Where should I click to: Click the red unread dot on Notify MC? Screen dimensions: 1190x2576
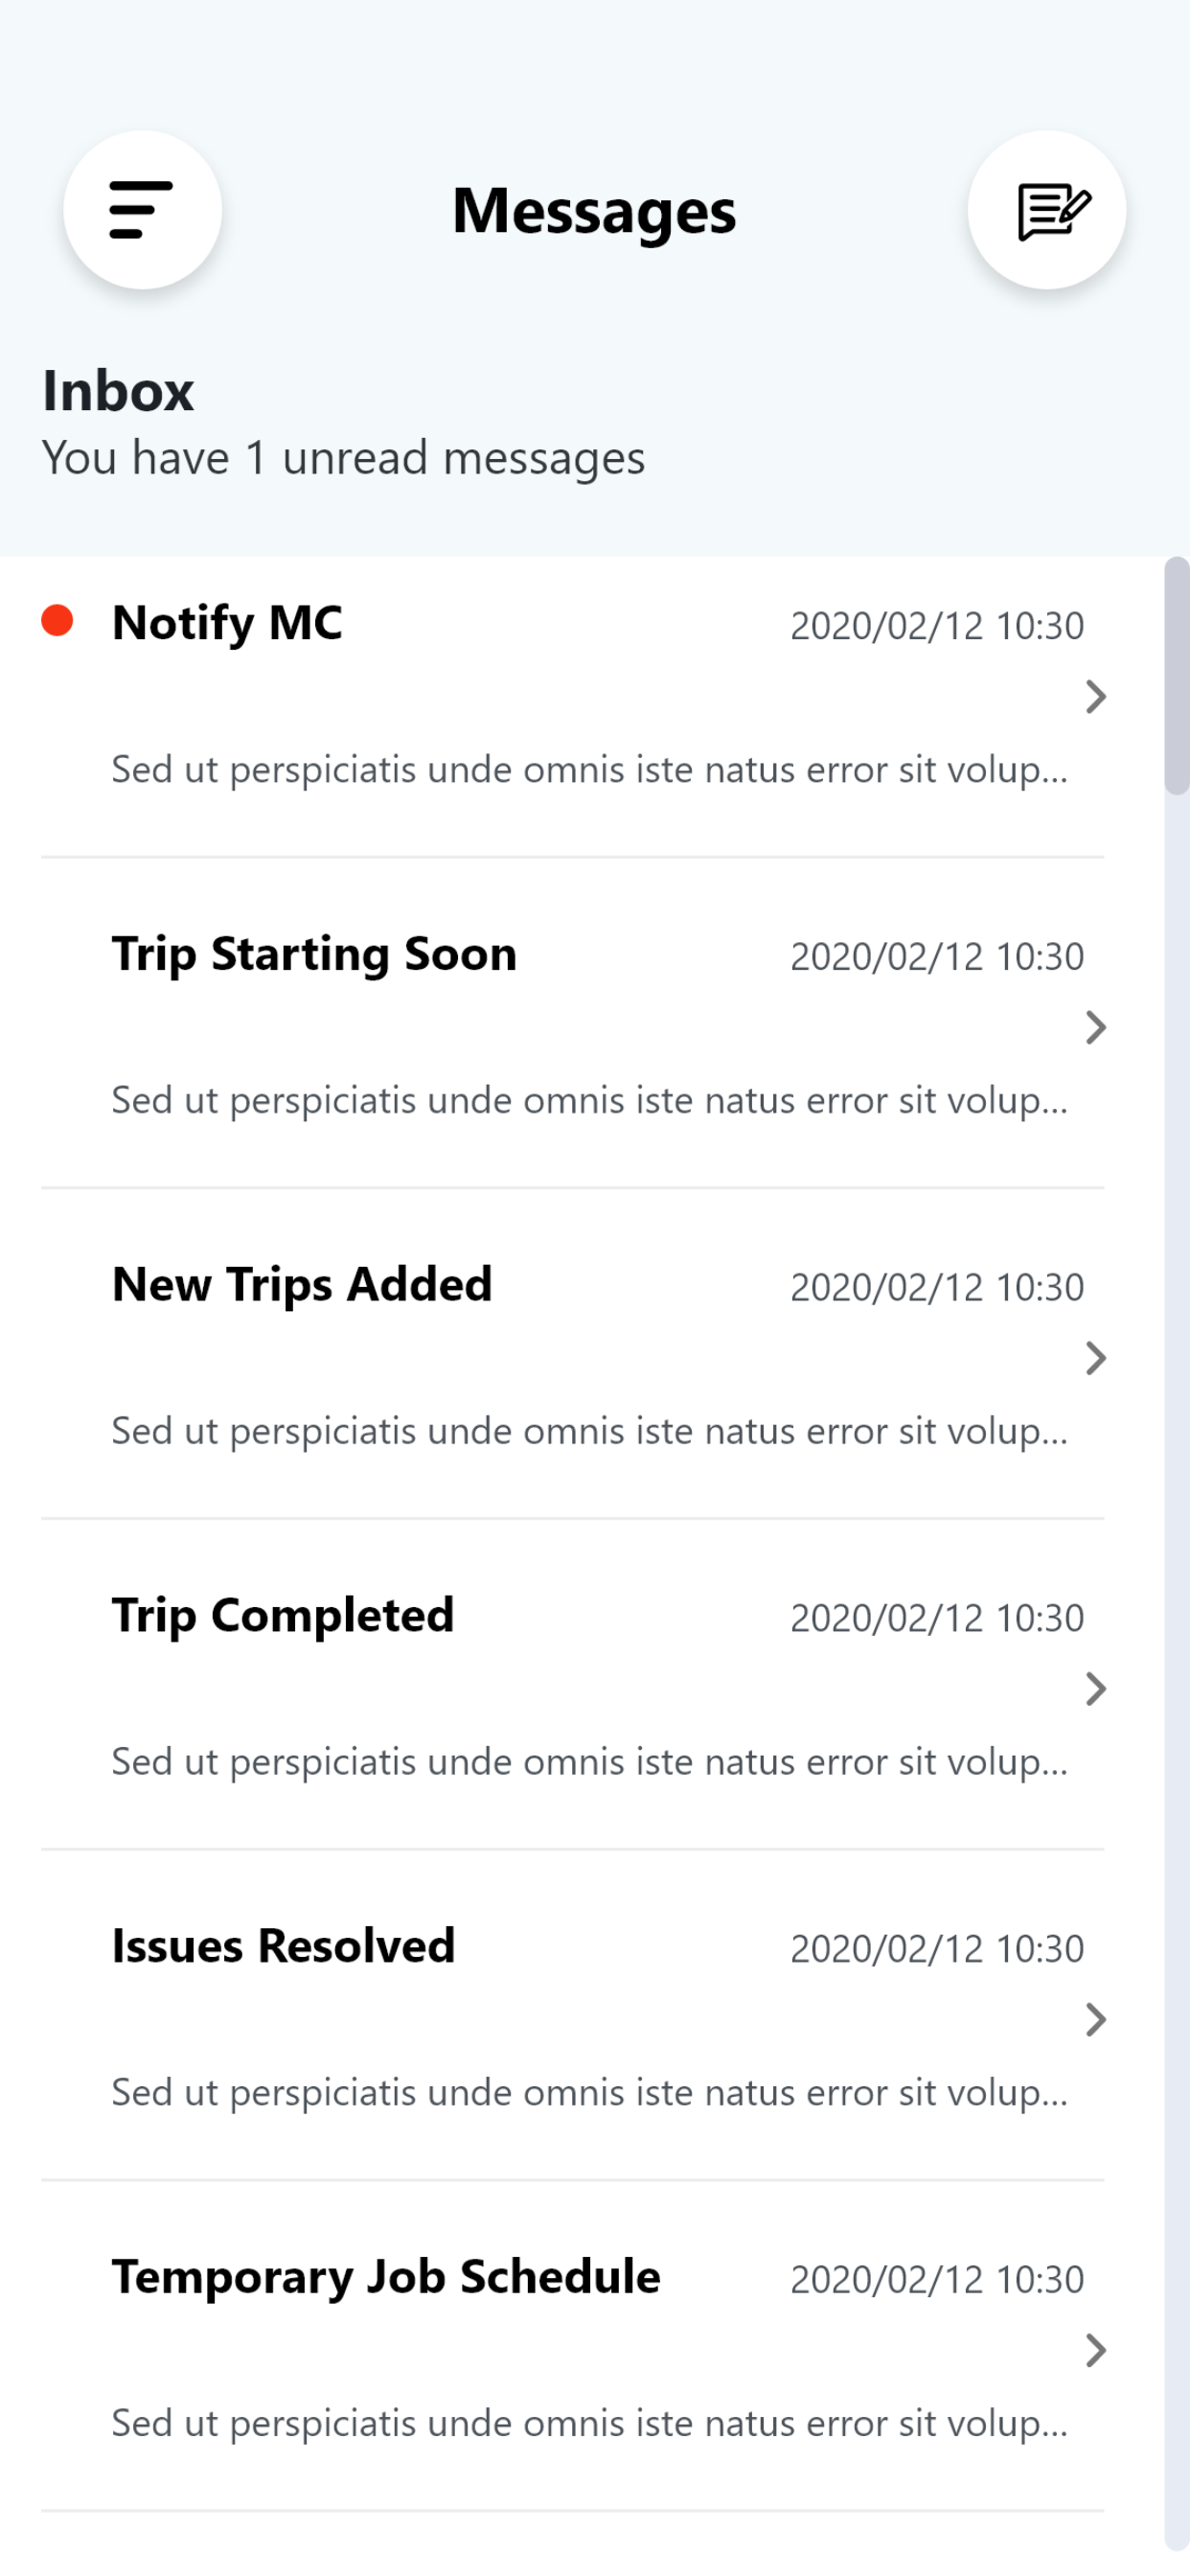(x=57, y=621)
